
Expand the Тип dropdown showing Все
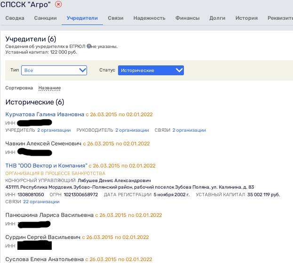tap(54, 70)
